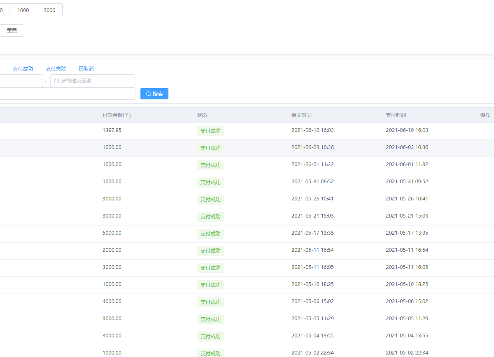This screenshot has width=494, height=357.
Task: Click the start date input field
Action: point(21,81)
